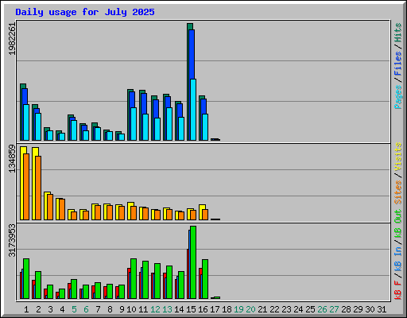Click day label 9 on the axis
Image resolution: width=407 pixels, height=318 pixels.
coord(122,309)
